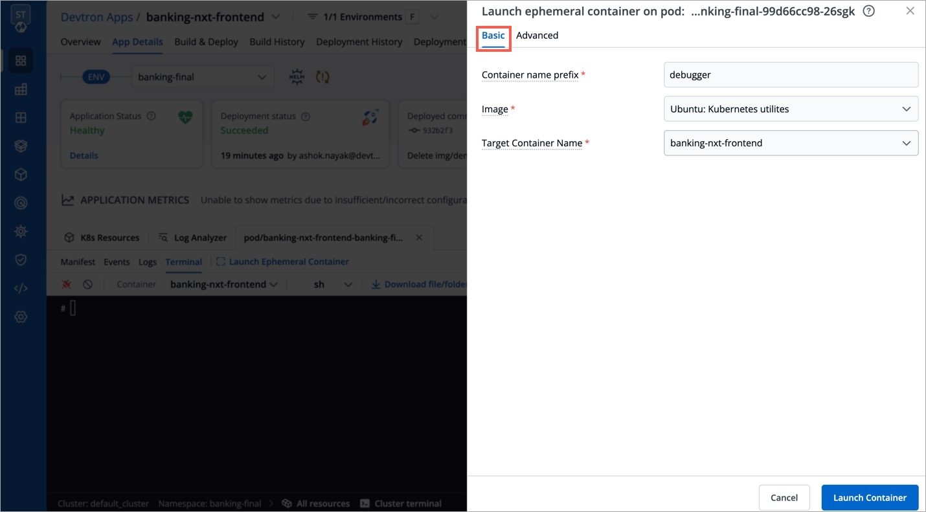Image resolution: width=926 pixels, height=512 pixels.
Task: Click the help icon beside the pod name
Action: point(869,11)
